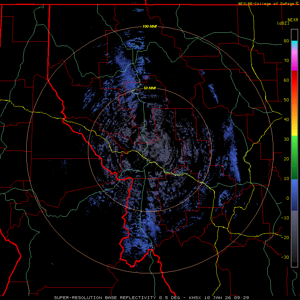Click the green band of the color scale
This screenshot has width=300, height=300.
pyautogui.click(x=294, y=157)
